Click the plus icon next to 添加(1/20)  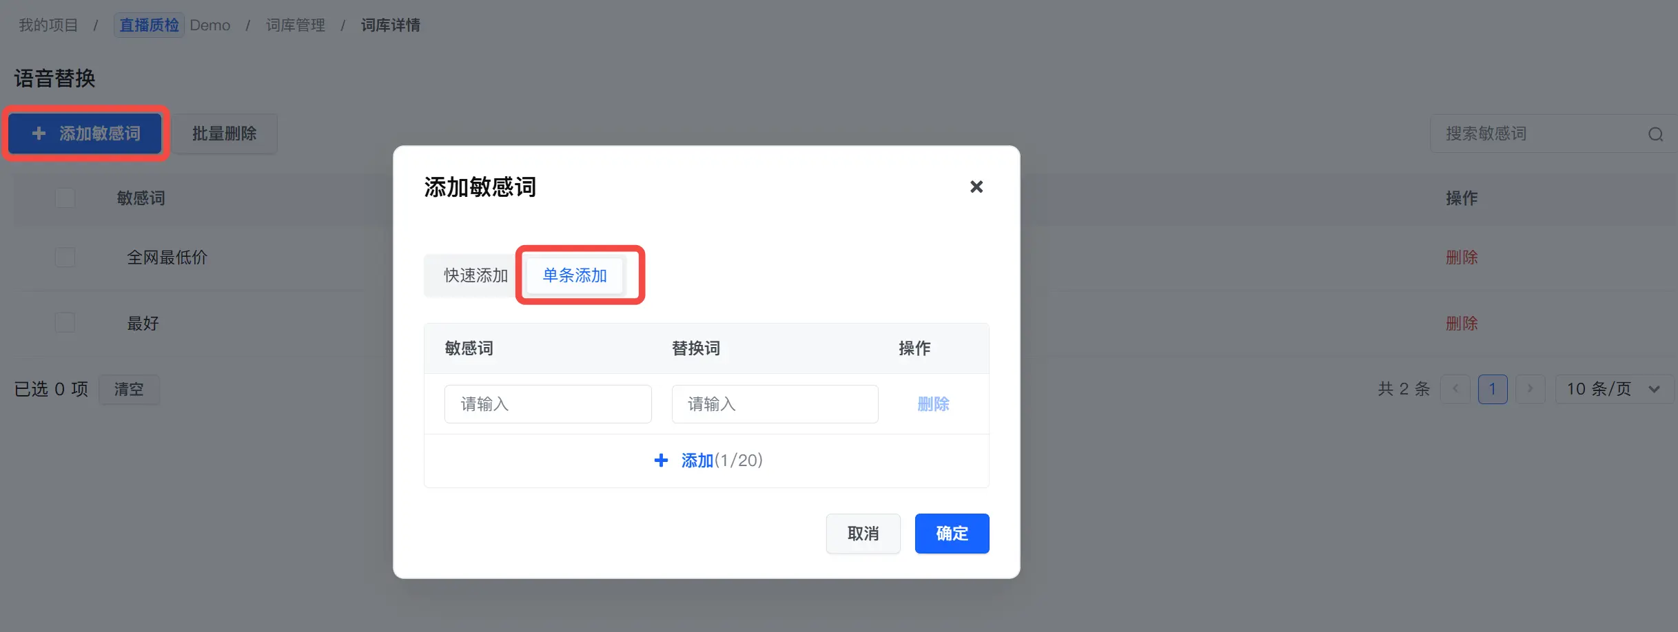661,460
